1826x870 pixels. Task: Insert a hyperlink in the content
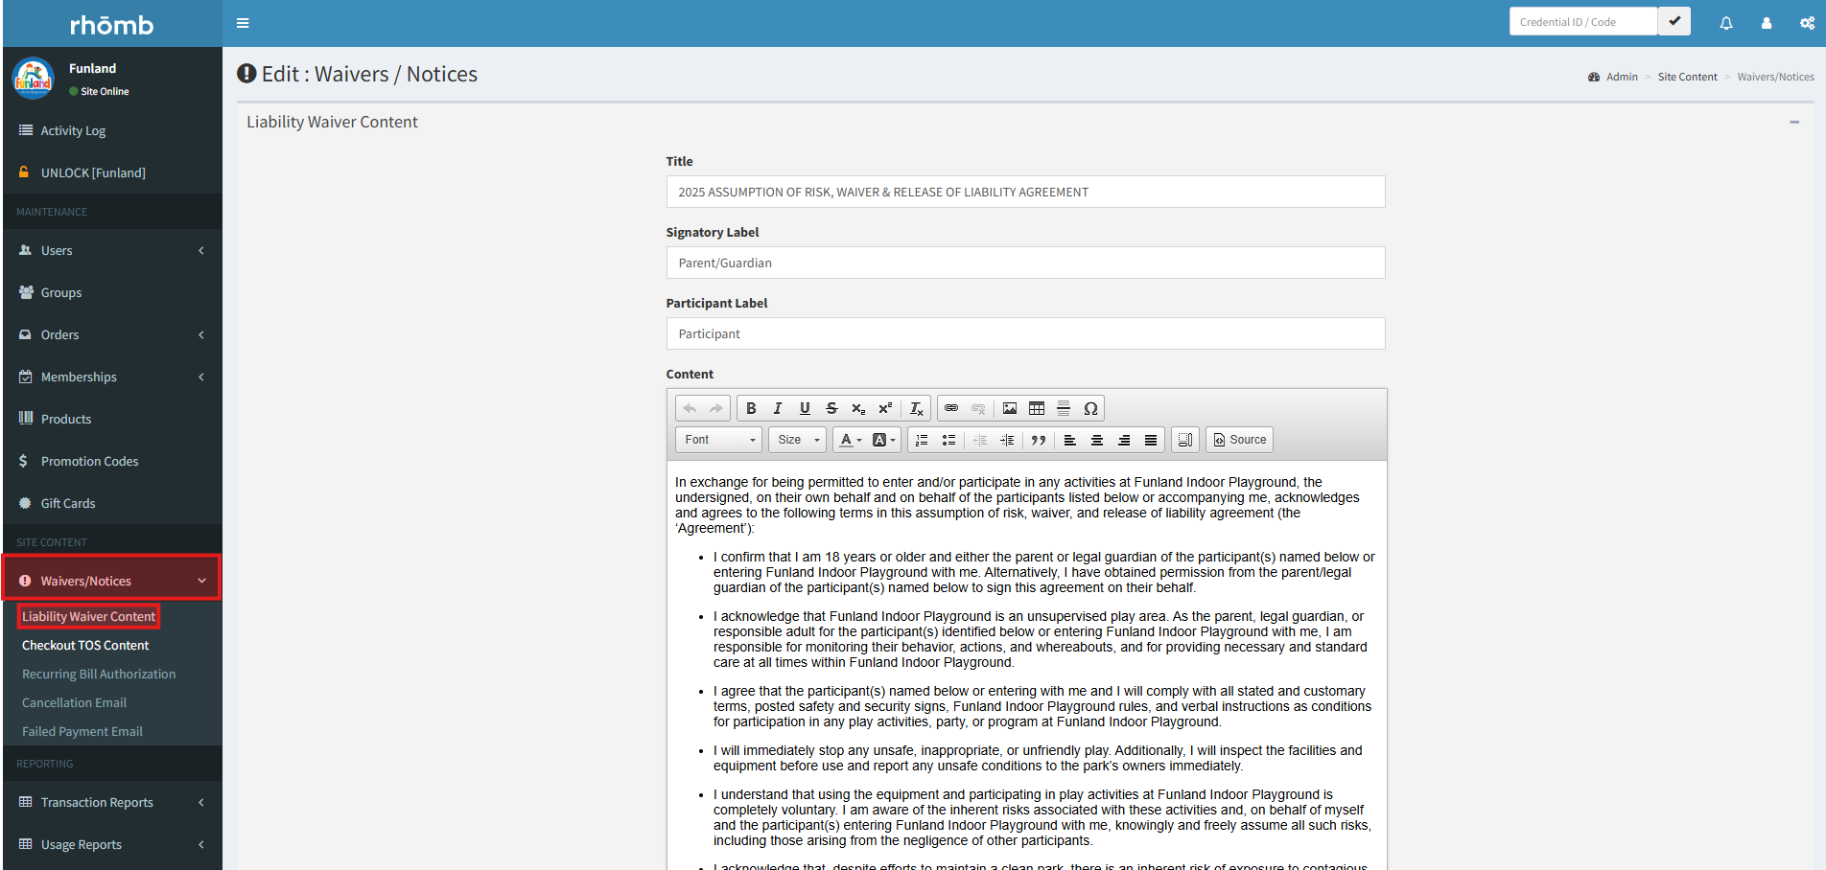click(x=951, y=408)
